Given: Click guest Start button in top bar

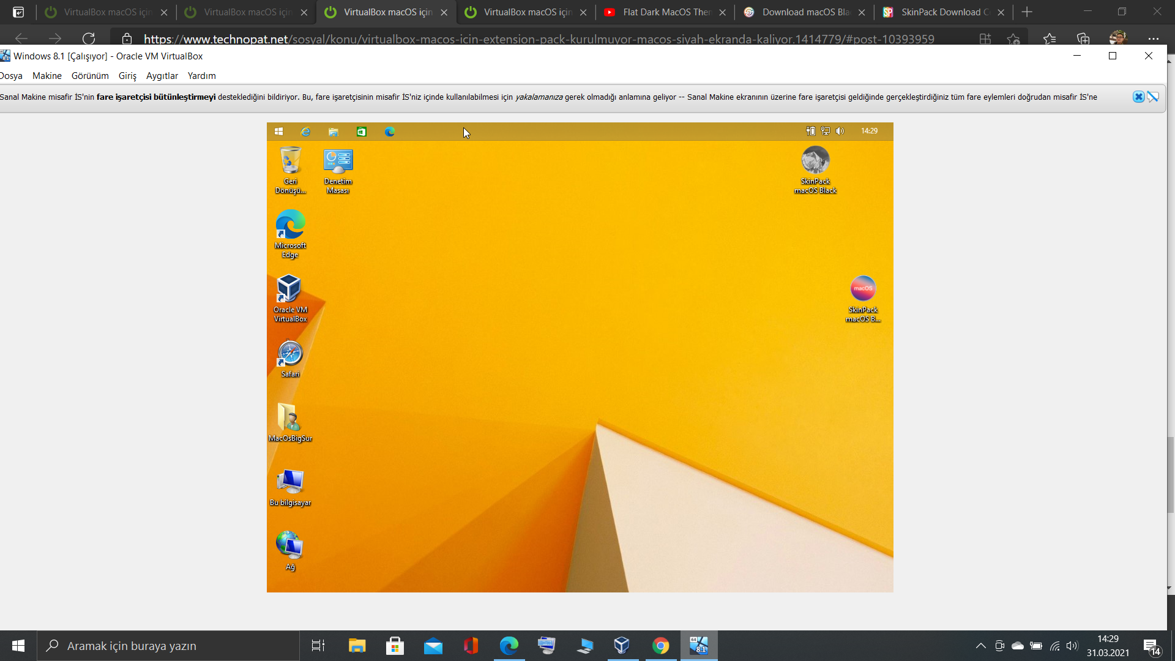Looking at the screenshot, I should (x=279, y=132).
